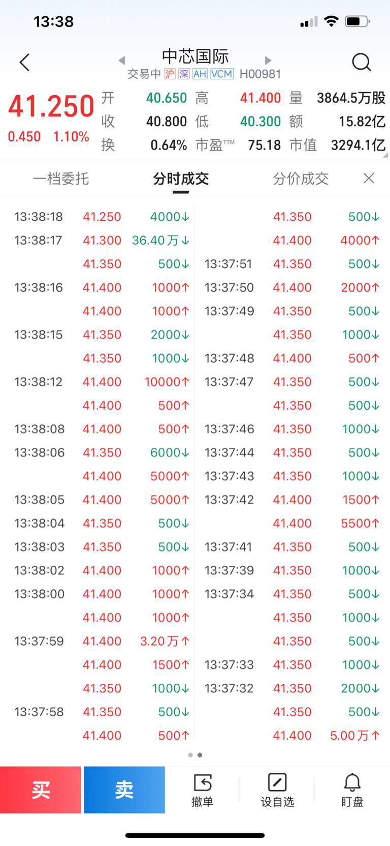Switch to 一档委托 tab
The image size is (390, 846).
coord(61,179)
